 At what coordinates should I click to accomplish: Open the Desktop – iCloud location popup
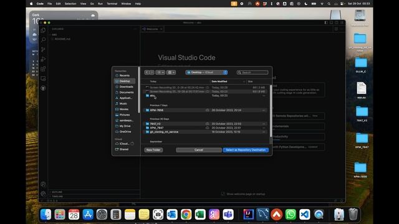206,72
